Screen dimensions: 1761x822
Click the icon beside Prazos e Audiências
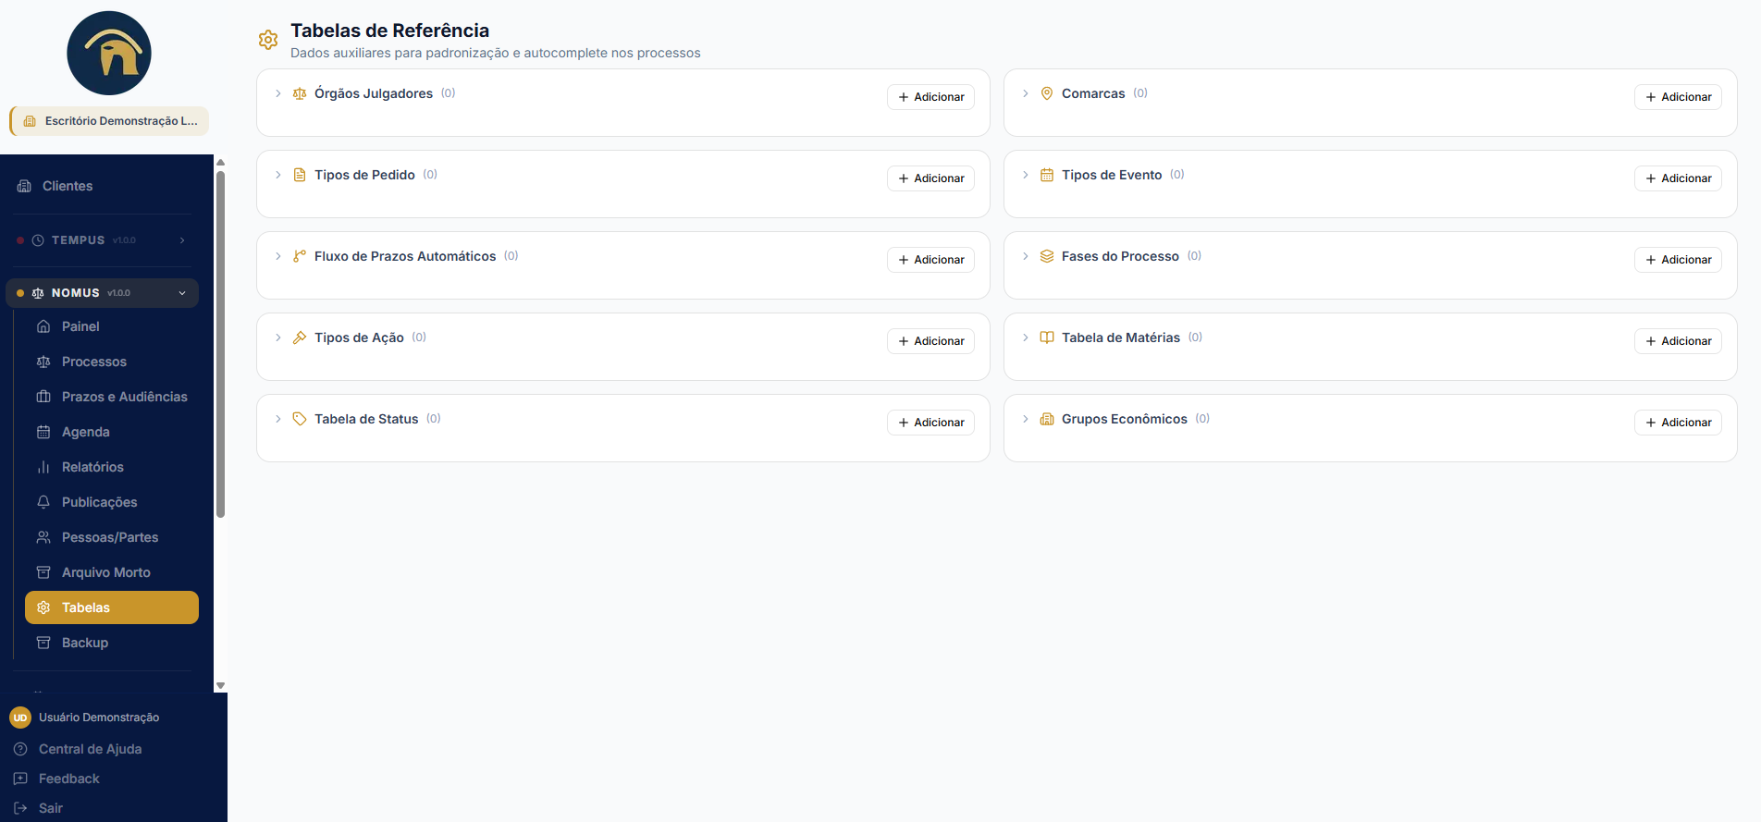click(43, 397)
